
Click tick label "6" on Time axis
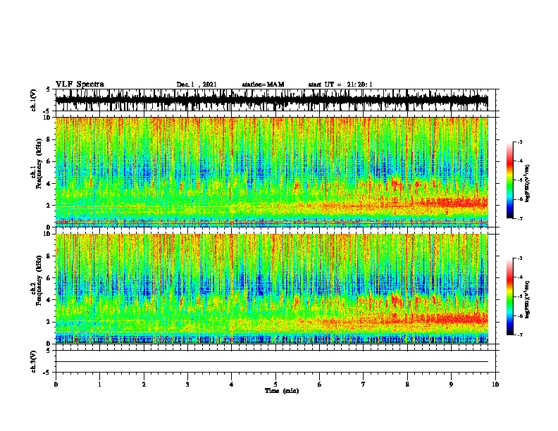click(x=320, y=385)
